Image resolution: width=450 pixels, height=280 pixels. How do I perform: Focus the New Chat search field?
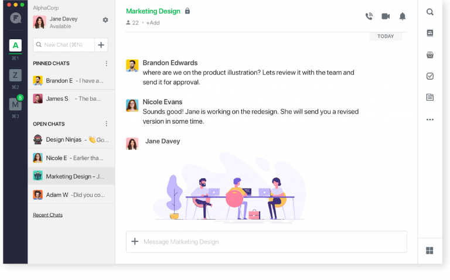[64, 45]
